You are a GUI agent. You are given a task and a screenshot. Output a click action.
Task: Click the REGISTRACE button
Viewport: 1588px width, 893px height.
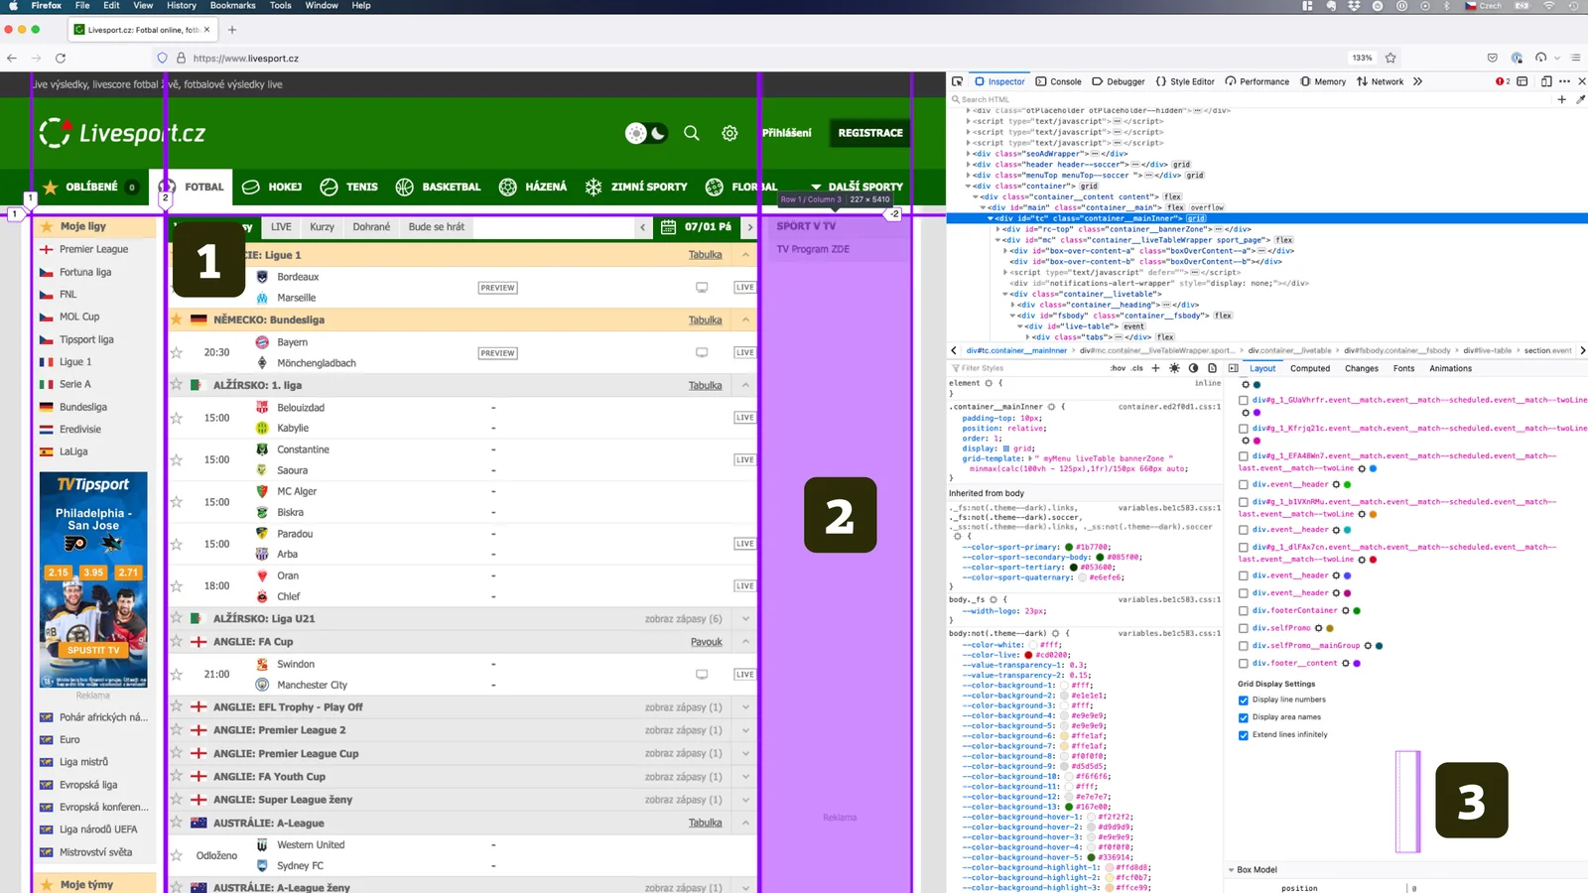click(x=868, y=133)
